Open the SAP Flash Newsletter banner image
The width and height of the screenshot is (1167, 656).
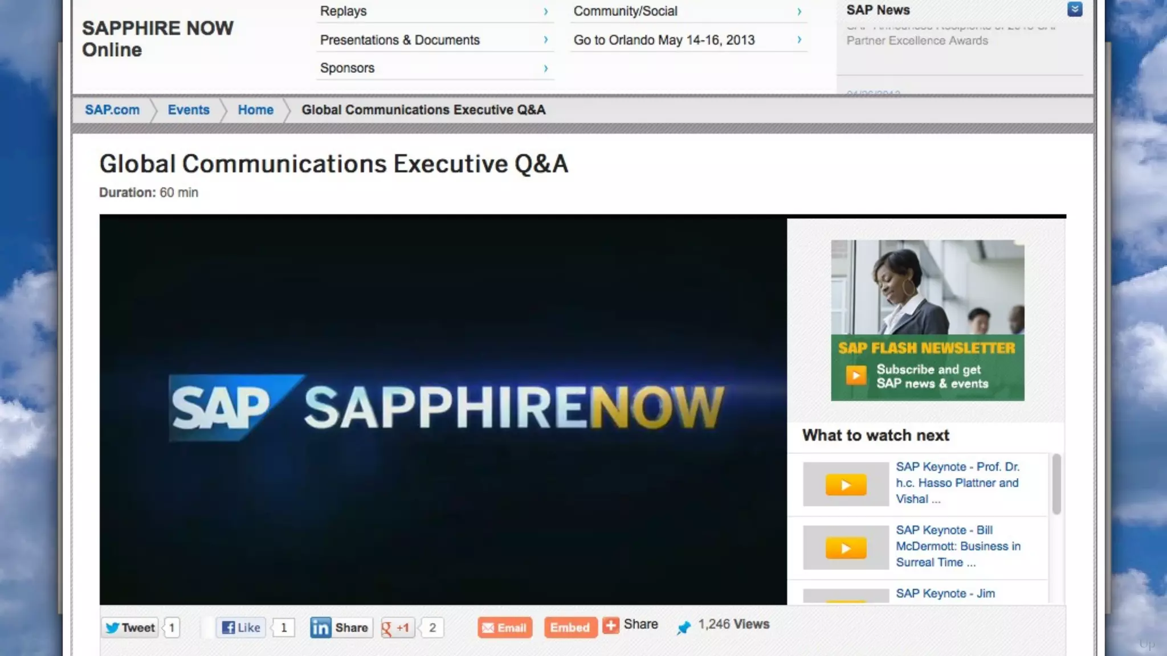(927, 320)
